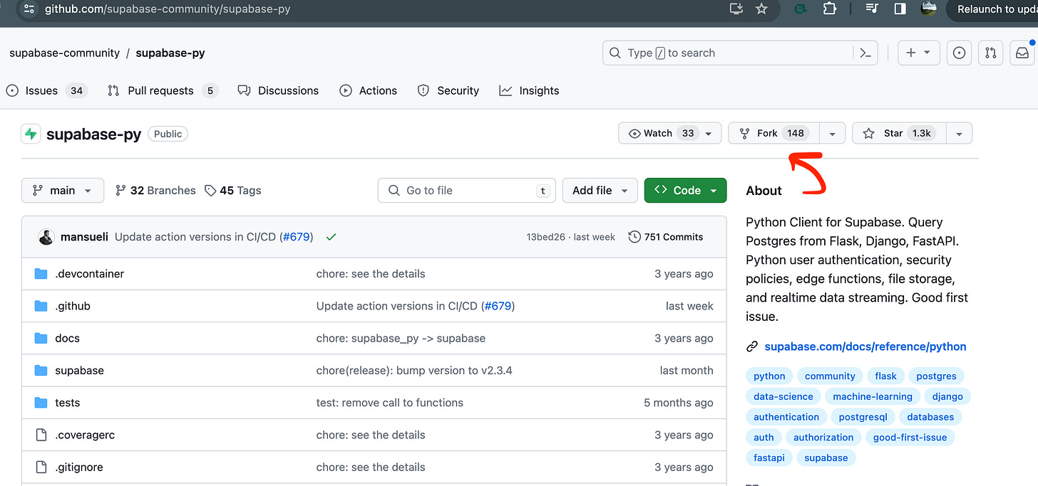Open the Actions tab
1038x486 pixels.
(x=369, y=90)
